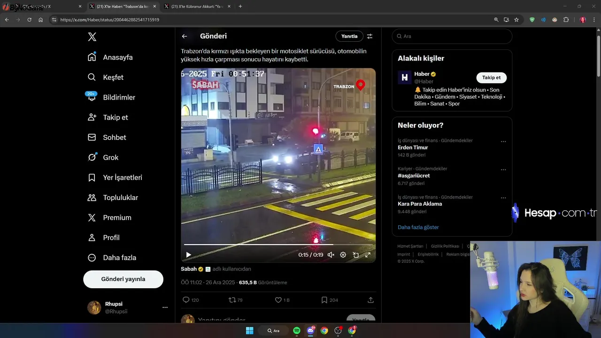The height and width of the screenshot is (338, 601).
Task: Click Yanıtla button in header
Action: [x=349, y=36]
